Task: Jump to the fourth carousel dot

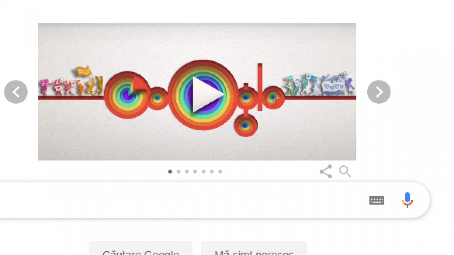Action: (195, 172)
